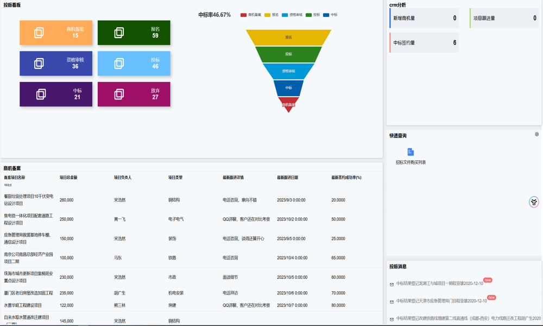Click the green 投标 funnel segment
This screenshot has width=543, height=326.
click(x=288, y=54)
